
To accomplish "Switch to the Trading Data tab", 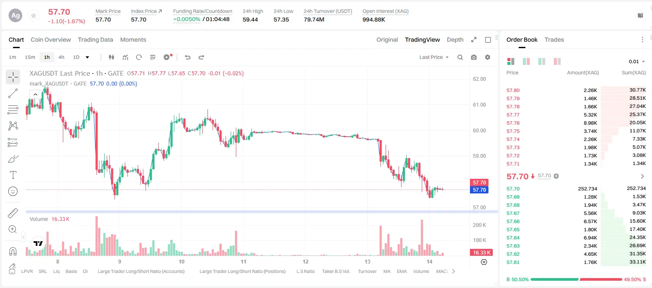I will [x=96, y=40].
